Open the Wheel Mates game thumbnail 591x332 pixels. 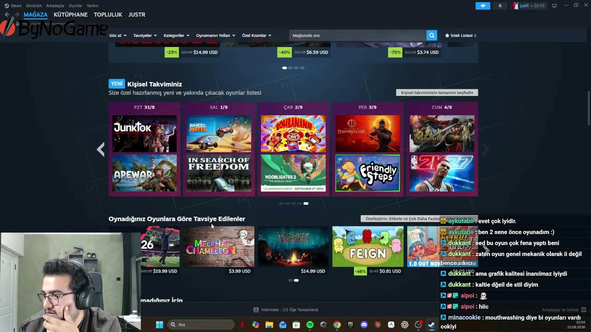tap(219, 134)
